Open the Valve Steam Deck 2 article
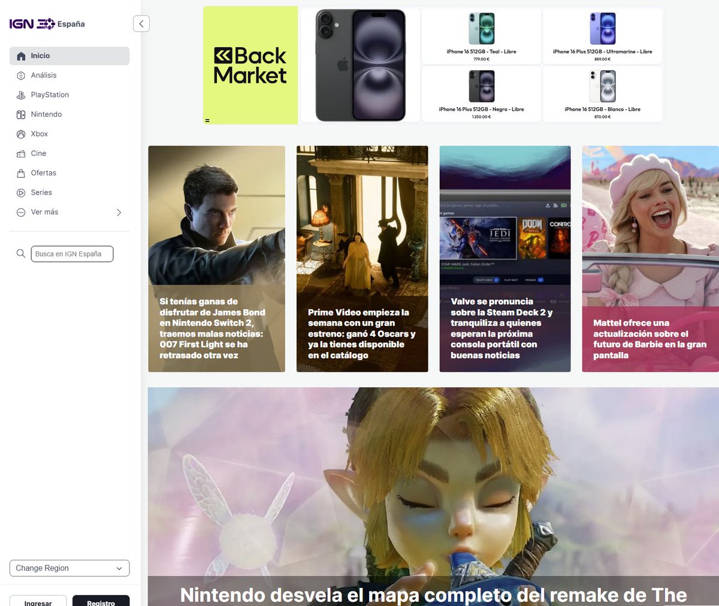719x606 pixels. [505, 259]
